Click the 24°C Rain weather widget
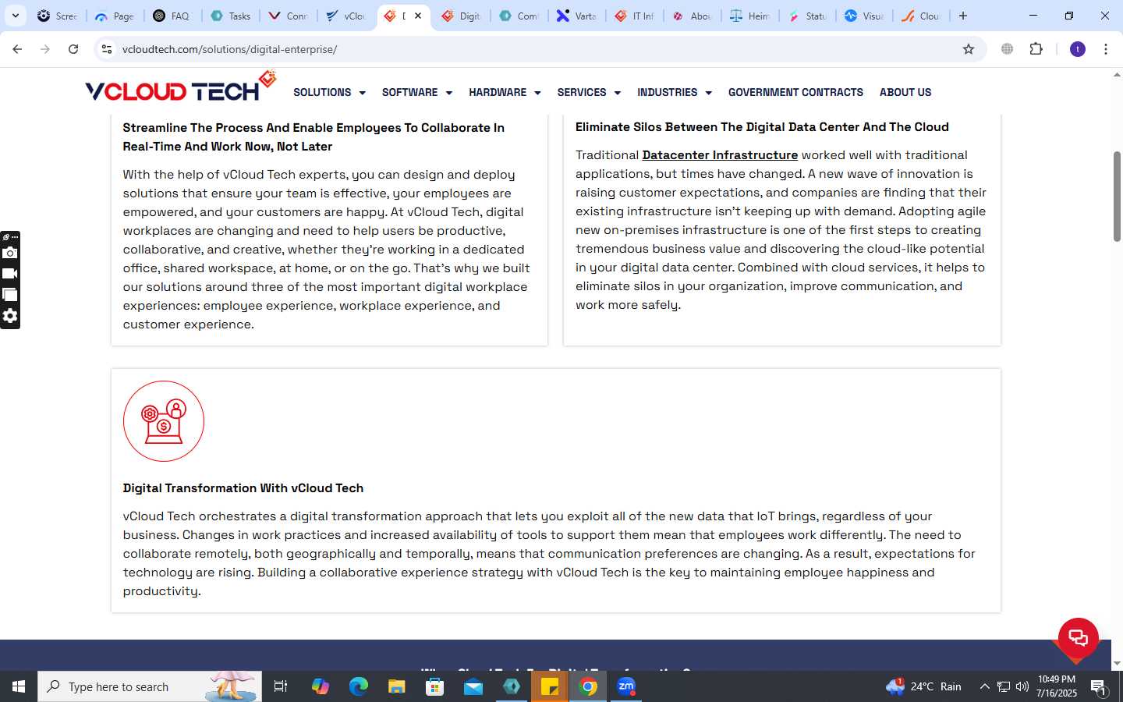The height and width of the screenshot is (702, 1123). [923, 686]
